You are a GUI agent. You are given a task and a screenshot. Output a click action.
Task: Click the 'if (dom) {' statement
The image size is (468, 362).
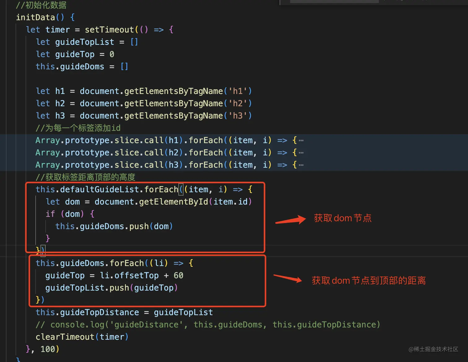tap(70, 214)
